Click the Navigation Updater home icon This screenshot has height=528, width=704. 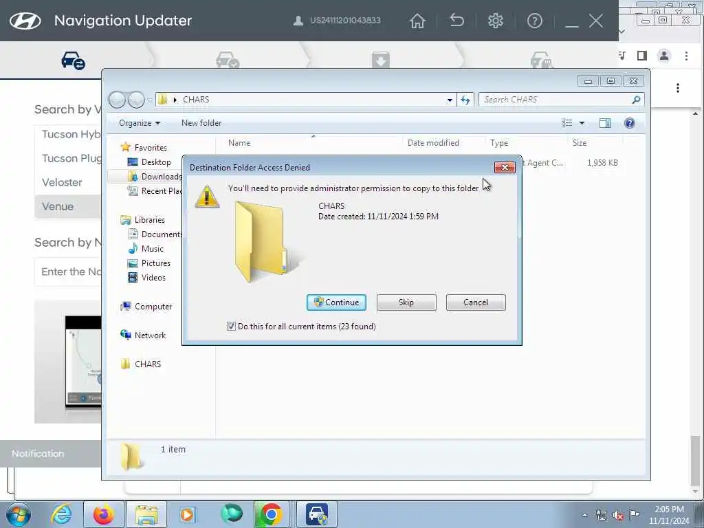(417, 21)
